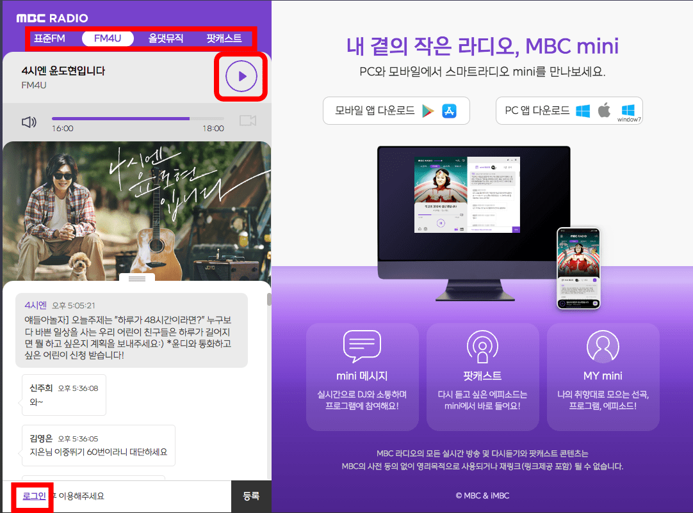Click the broadcast progress bar

tap(138, 118)
